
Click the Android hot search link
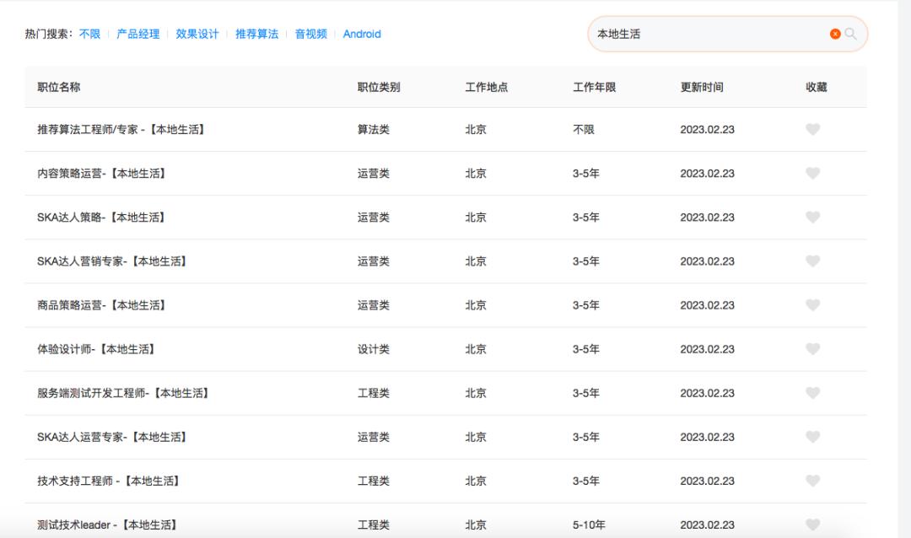point(362,34)
